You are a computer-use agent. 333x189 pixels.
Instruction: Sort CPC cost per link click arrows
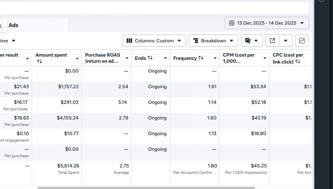pyautogui.click(x=297, y=62)
